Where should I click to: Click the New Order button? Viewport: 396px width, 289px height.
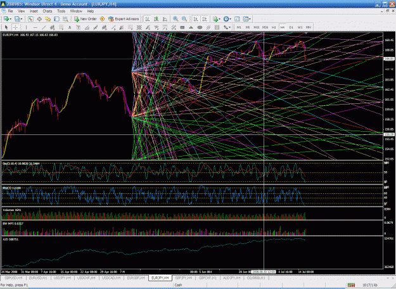[86, 19]
